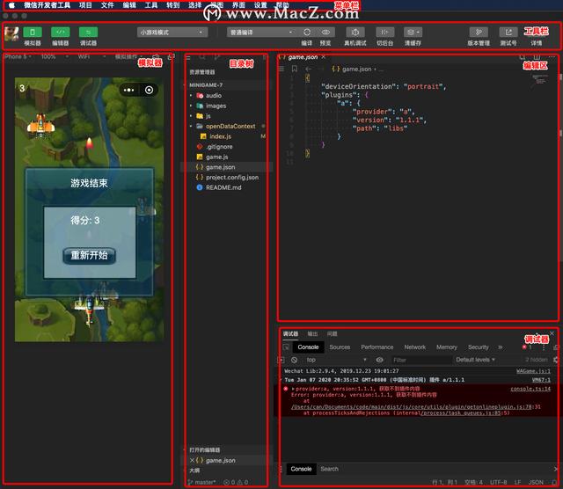
Task: Open the 小游戏模式 mode dropdown
Action: pos(172,33)
